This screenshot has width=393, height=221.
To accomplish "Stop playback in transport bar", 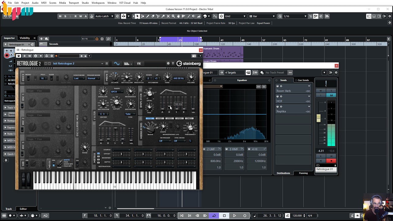I will tap(224, 215).
